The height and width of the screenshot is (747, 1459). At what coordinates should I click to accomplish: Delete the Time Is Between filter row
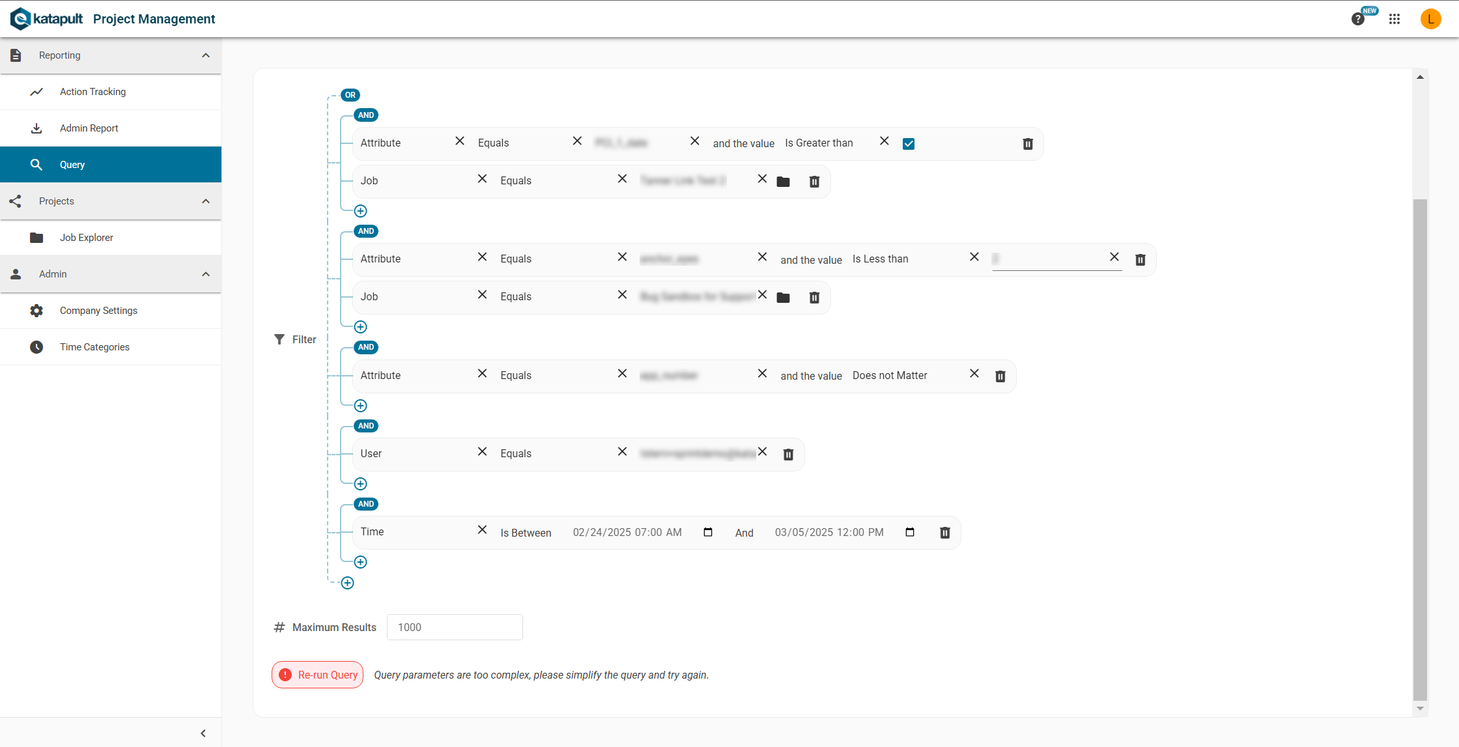(x=944, y=533)
